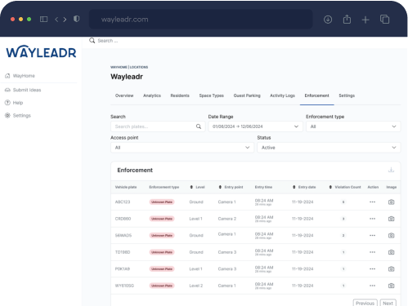Click the magnifier icon in the plates search
408x306 pixels.
coord(199,126)
